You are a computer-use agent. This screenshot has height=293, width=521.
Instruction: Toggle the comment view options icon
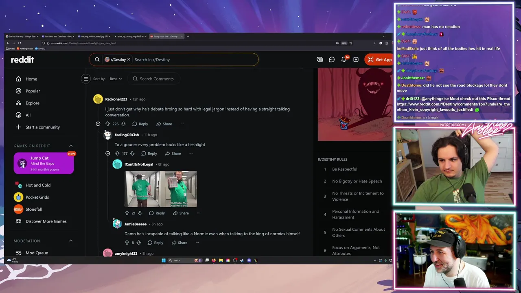tap(85, 79)
